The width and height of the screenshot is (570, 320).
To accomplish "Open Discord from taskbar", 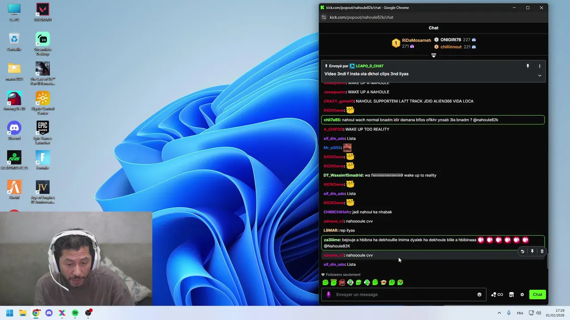I will [x=49, y=313].
